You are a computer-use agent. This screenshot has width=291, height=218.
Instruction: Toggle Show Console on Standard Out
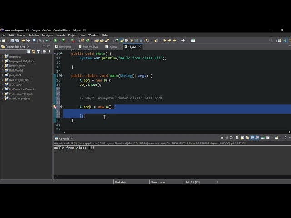pos(252,138)
